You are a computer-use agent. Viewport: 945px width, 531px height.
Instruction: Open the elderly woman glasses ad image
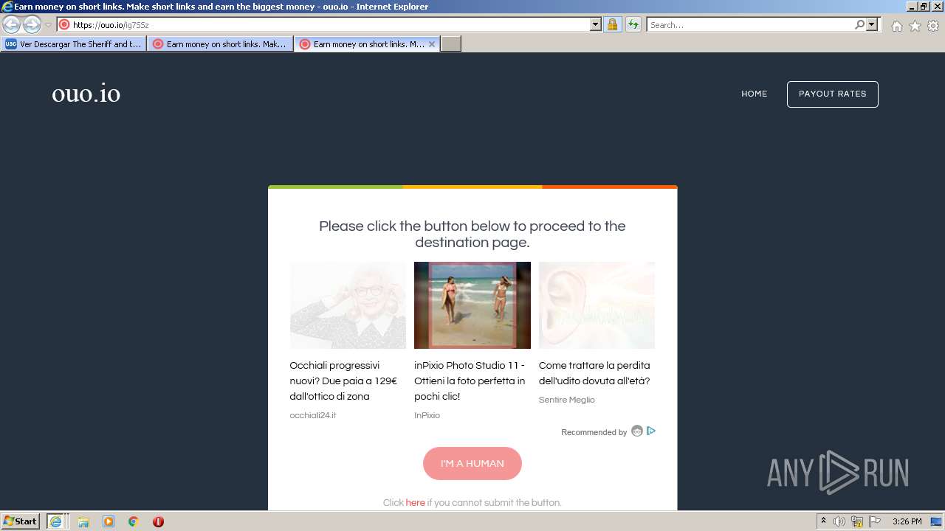pos(348,305)
